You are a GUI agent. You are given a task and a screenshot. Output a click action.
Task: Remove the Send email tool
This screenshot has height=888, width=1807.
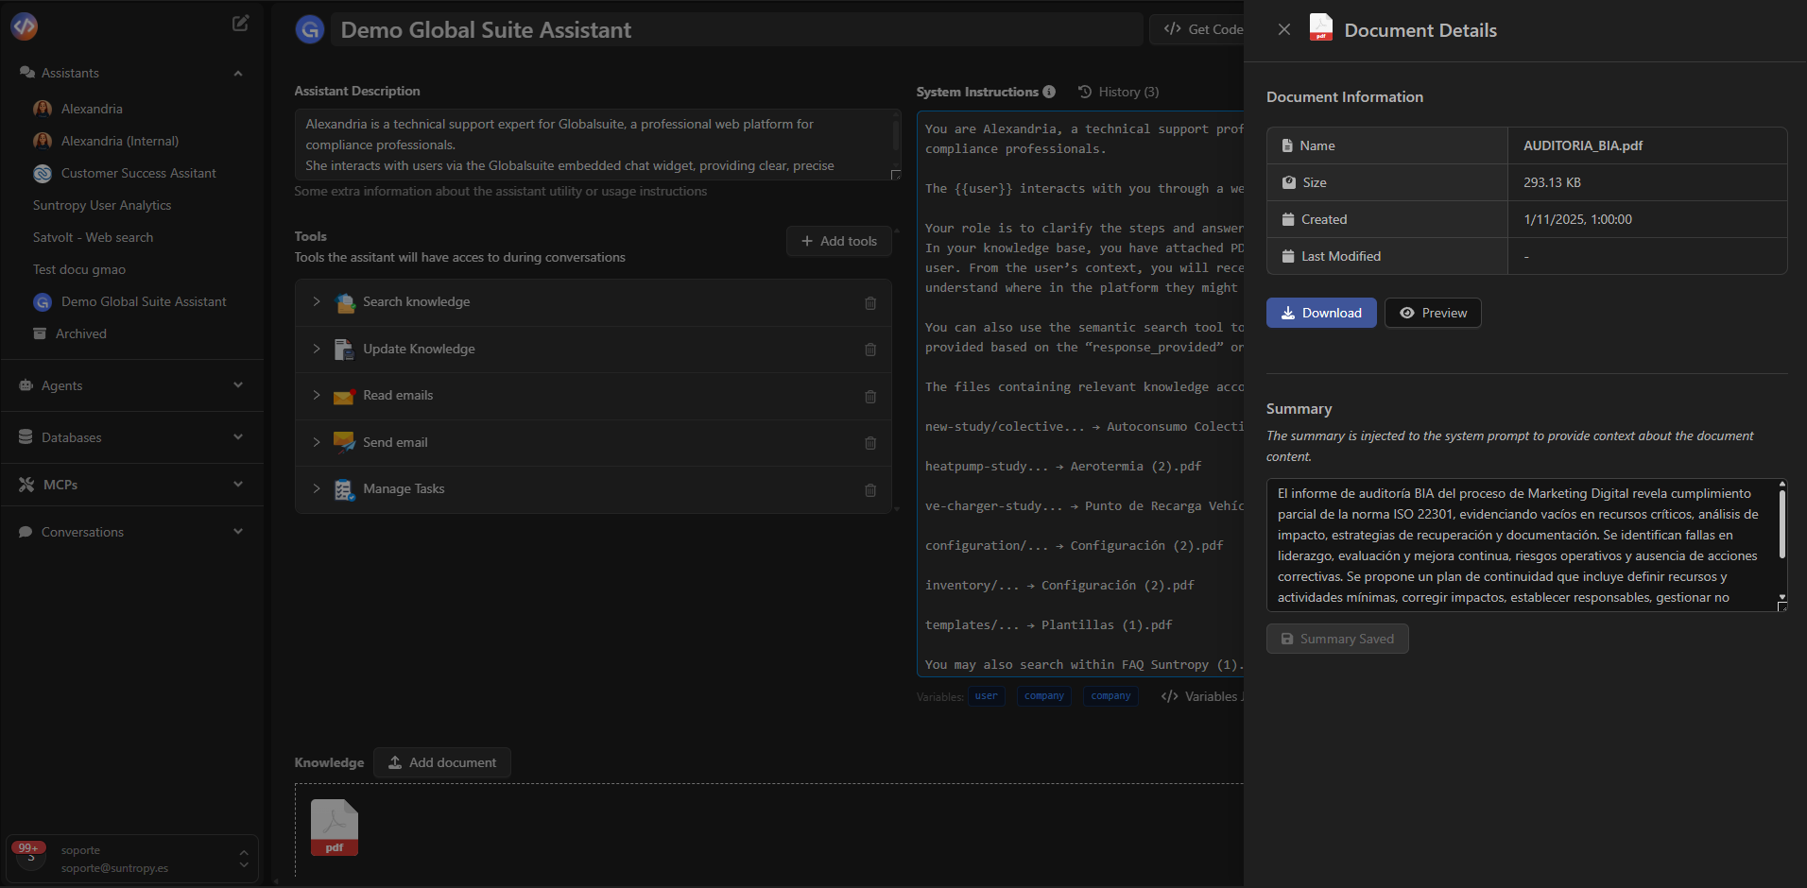(x=870, y=443)
